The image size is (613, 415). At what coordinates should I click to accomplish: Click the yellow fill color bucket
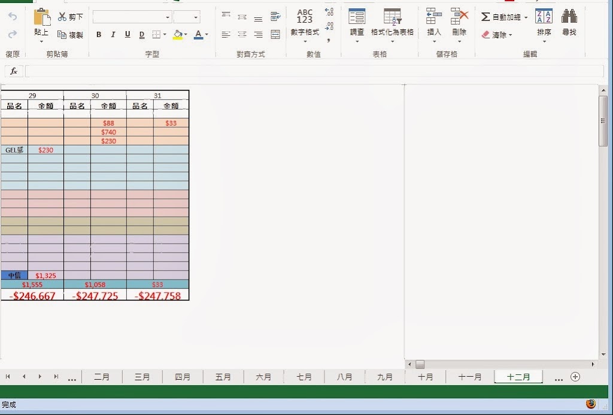point(177,35)
